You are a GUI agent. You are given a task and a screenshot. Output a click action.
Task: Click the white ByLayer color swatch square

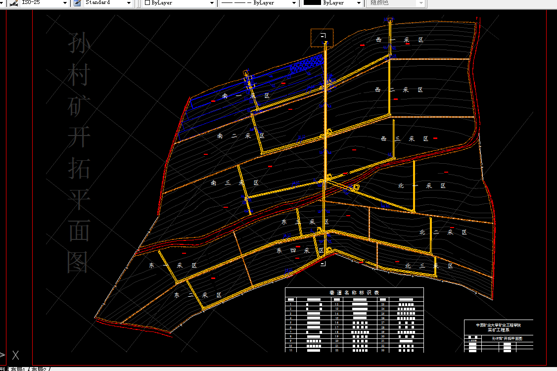147,2
